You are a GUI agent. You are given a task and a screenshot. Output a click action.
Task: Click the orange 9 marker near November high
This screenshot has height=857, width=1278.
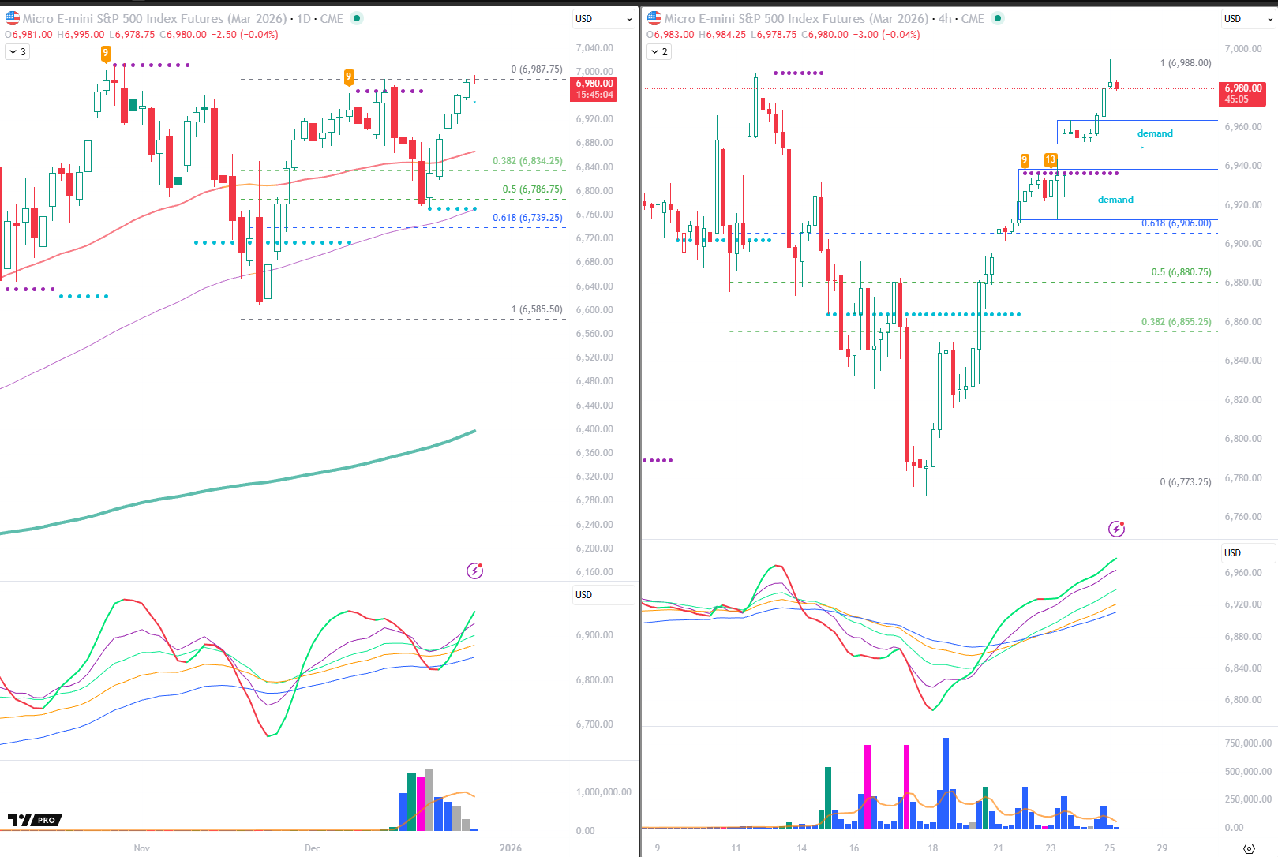[x=106, y=53]
